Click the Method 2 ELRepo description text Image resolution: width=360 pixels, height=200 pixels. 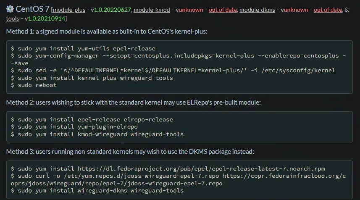134,103
